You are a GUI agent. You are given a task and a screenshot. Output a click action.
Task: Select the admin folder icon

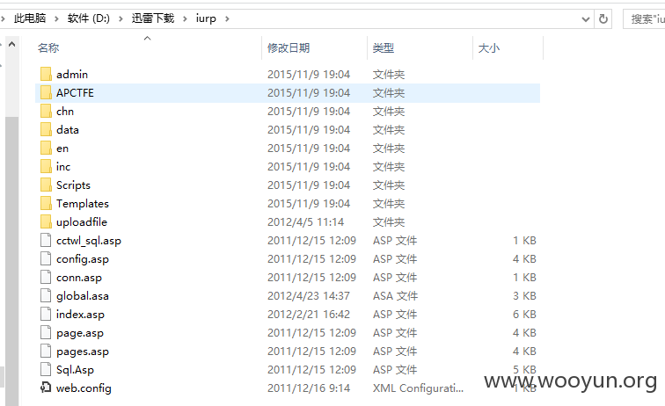(47, 74)
